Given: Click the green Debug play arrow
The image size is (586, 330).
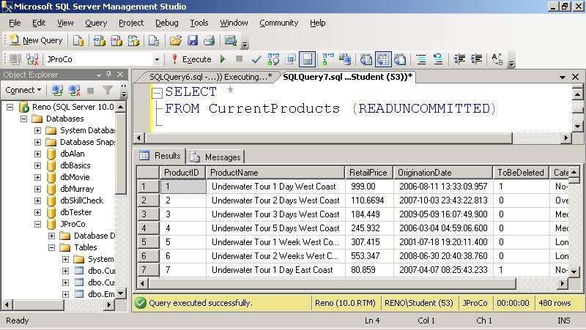Looking at the screenshot, I should 223,59.
